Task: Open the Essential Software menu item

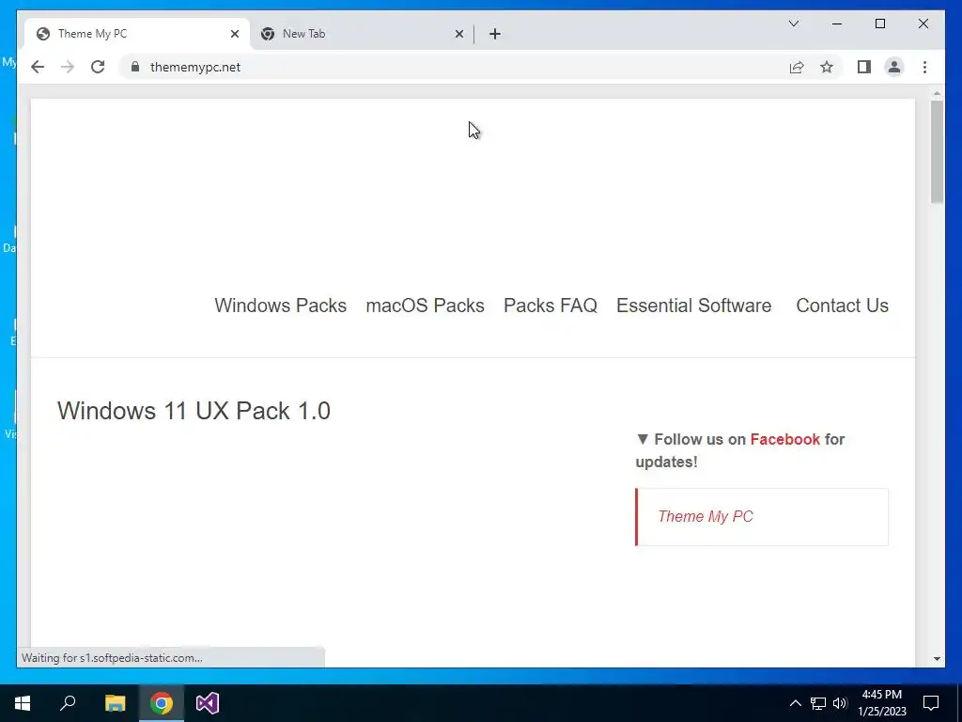Action: 694,306
